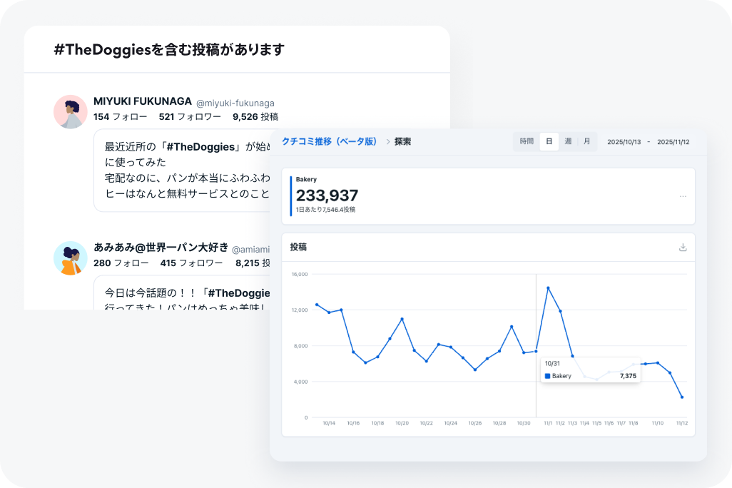Switch granularity to 時間

(526, 141)
